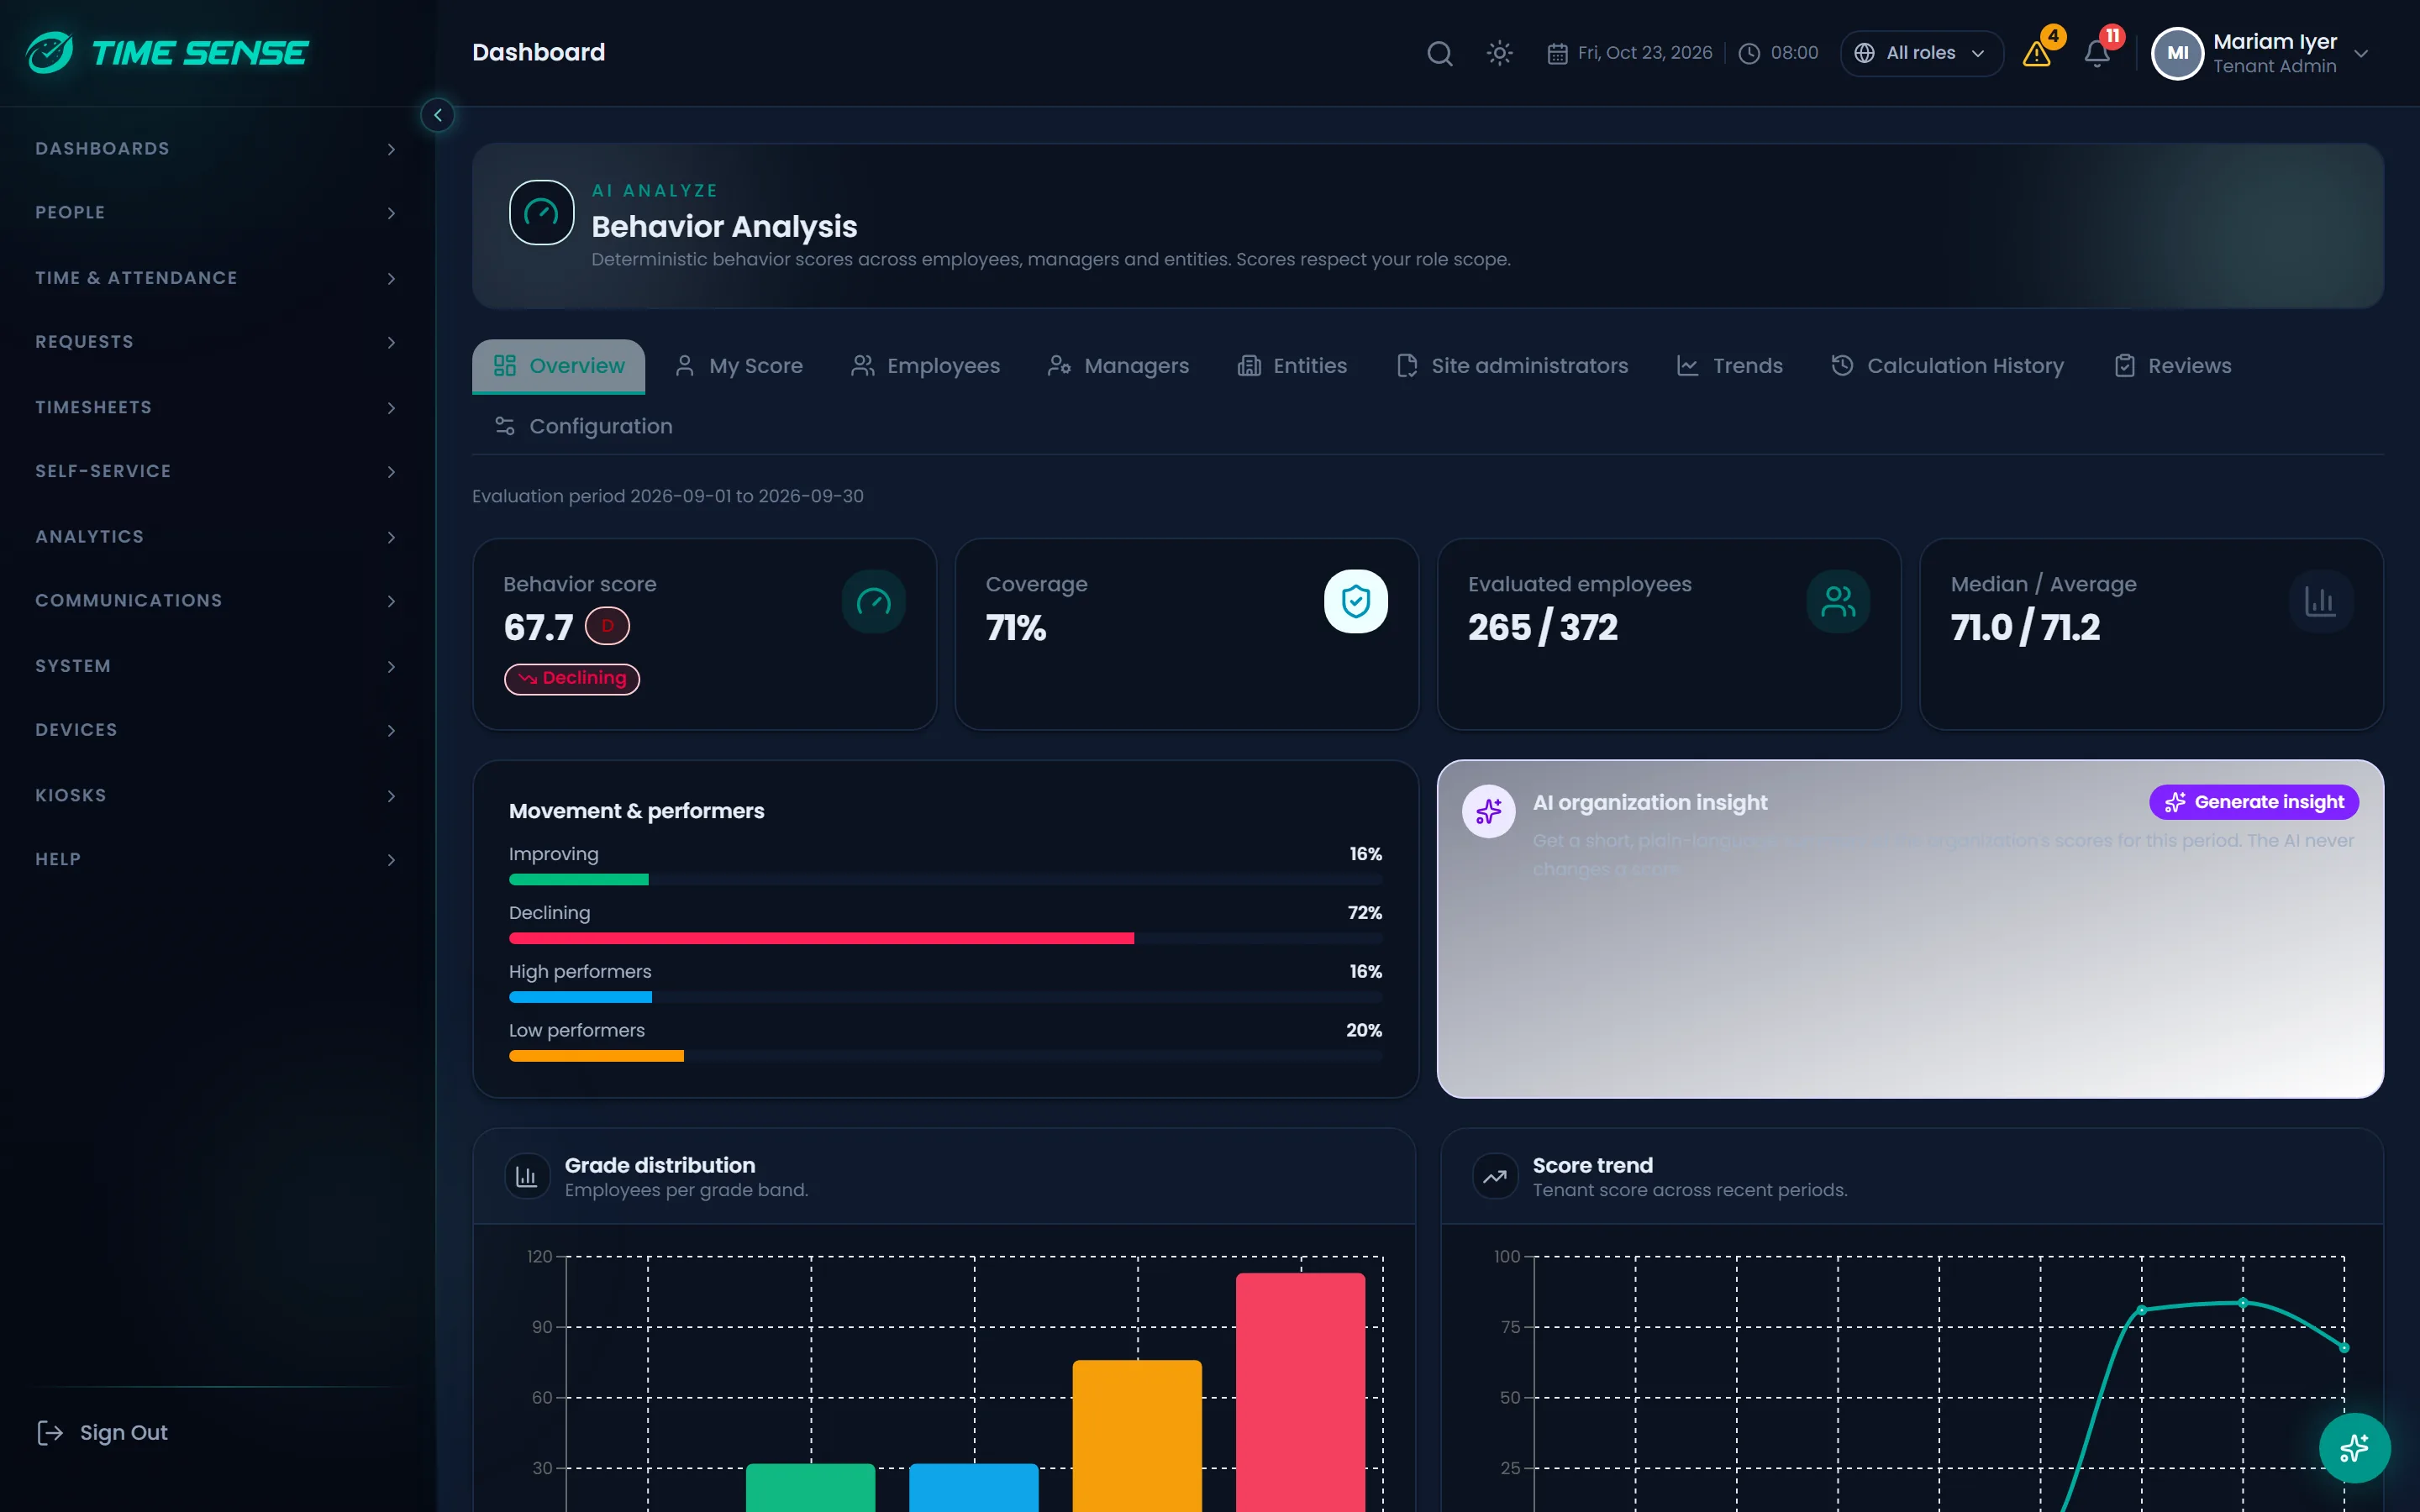This screenshot has height=1512, width=2420.
Task: Click the tallest red bar in Grade distribution
Action: (1300, 1392)
